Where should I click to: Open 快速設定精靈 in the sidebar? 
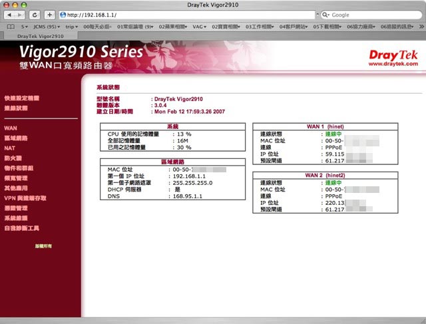[x=22, y=98]
